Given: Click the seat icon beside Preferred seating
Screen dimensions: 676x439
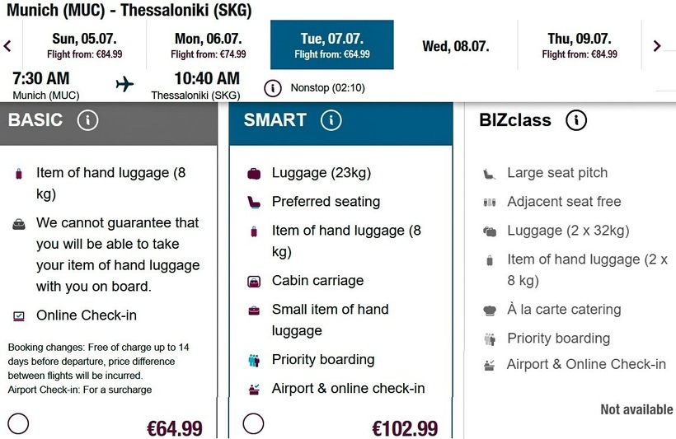Looking at the screenshot, I should click(254, 202).
